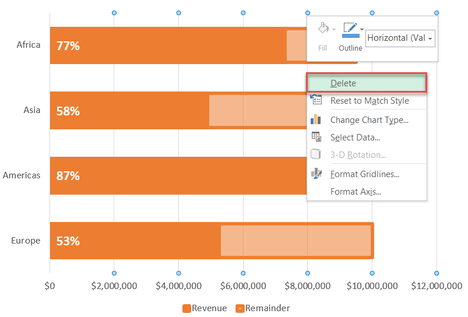Click the Outline pen icon

point(350,30)
